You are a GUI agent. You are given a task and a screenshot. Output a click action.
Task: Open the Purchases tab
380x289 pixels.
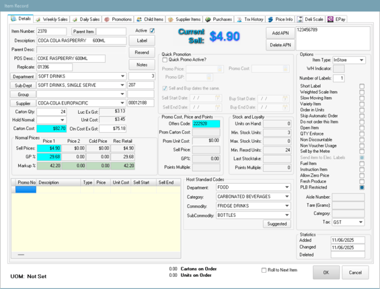click(x=219, y=19)
